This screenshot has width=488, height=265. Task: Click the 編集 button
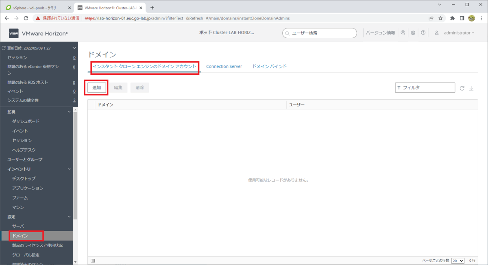pyautogui.click(x=118, y=88)
